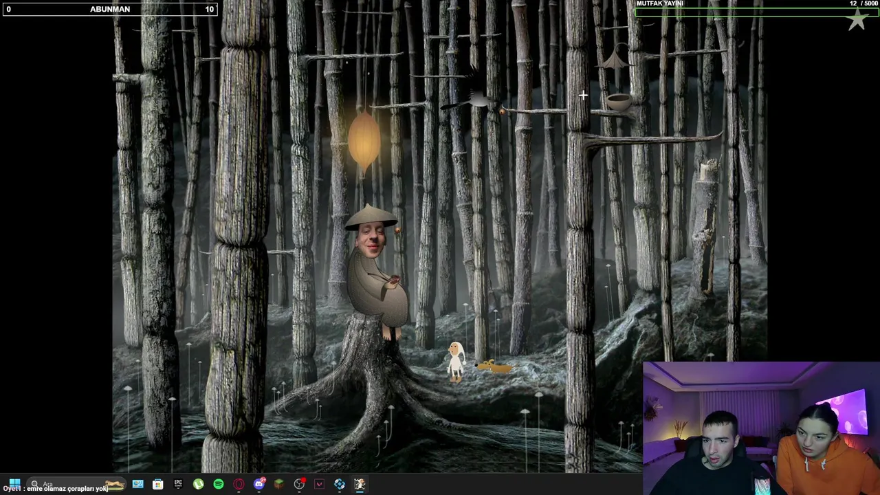The image size is (880, 495).
Task: Click the 12 / 5000 goal counter
Action: pyautogui.click(x=863, y=3)
